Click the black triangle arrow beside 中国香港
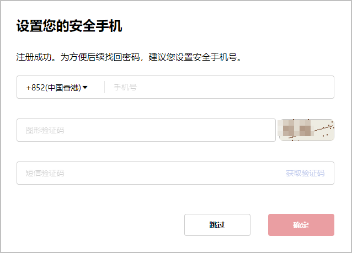This screenshot has width=352, height=253. click(85, 87)
